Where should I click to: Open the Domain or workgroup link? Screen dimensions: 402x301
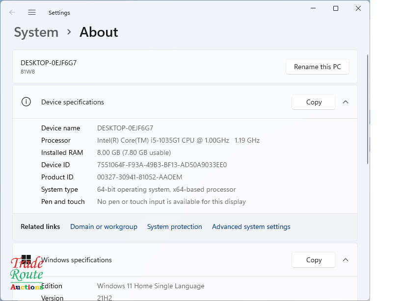104,226
